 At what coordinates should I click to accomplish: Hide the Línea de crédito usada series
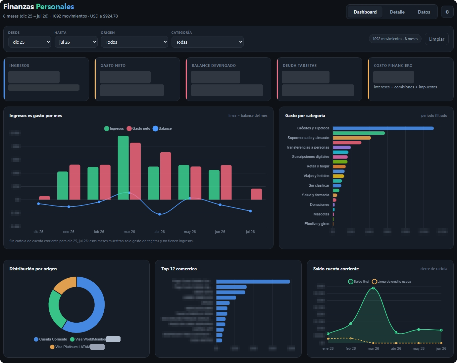coord(391,282)
